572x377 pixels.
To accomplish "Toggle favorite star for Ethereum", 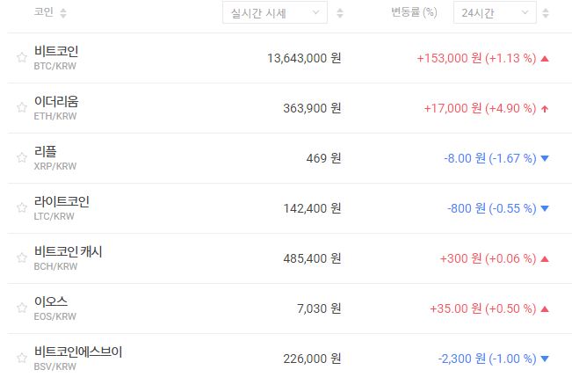I will click(x=21, y=108).
